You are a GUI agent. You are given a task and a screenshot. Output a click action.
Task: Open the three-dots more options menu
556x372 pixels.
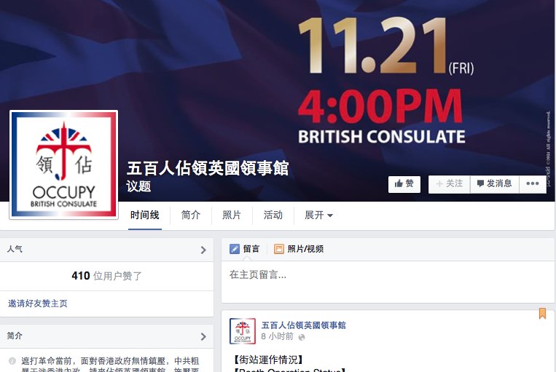point(533,184)
